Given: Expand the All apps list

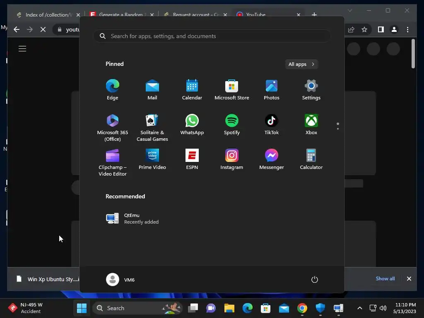Looking at the screenshot, I should [301, 64].
